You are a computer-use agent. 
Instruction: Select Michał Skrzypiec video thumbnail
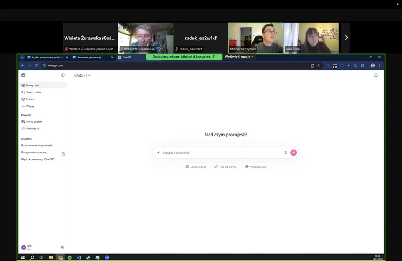click(x=256, y=38)
